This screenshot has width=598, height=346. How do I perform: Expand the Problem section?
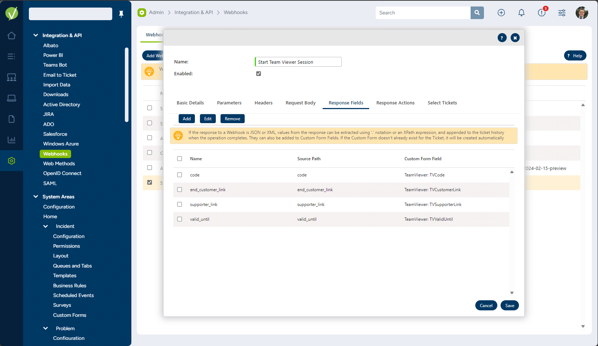45,328
